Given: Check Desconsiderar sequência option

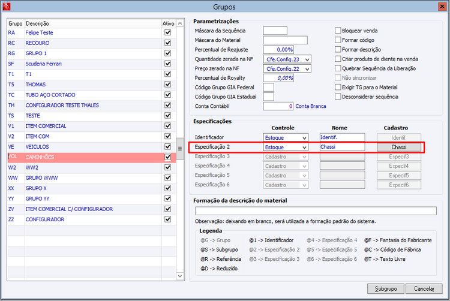Looking at the screenshot, I should (338, 97).
